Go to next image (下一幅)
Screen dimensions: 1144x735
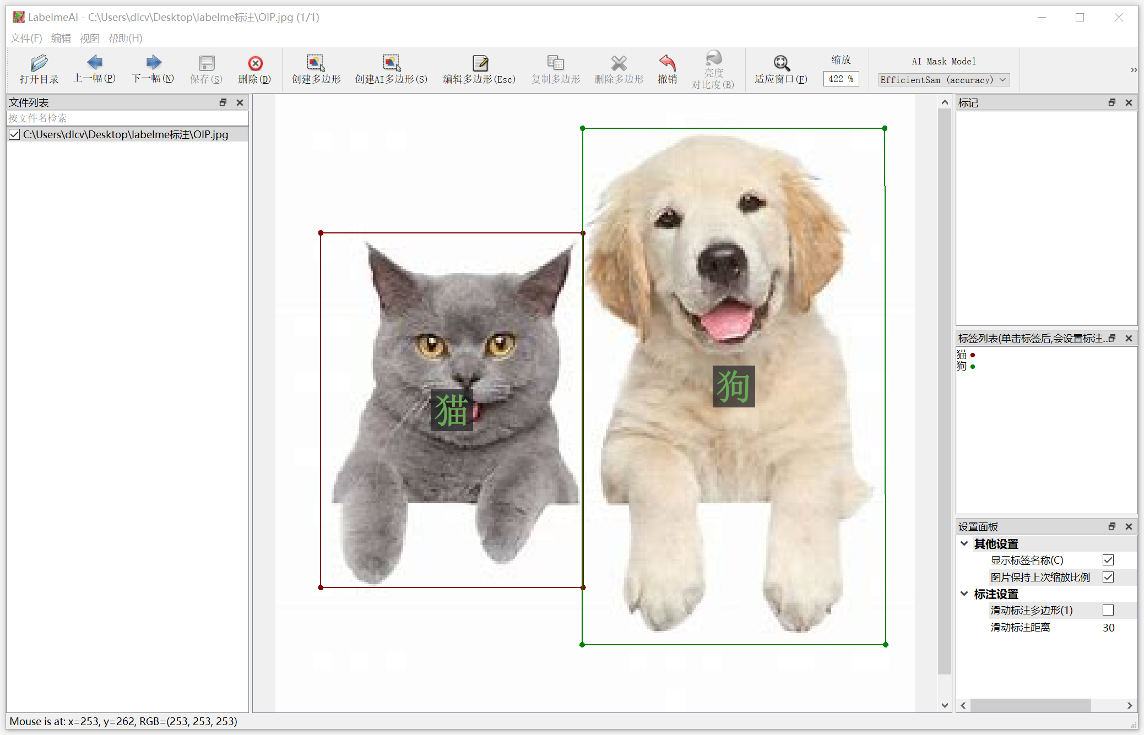click(x=153, y=62)
